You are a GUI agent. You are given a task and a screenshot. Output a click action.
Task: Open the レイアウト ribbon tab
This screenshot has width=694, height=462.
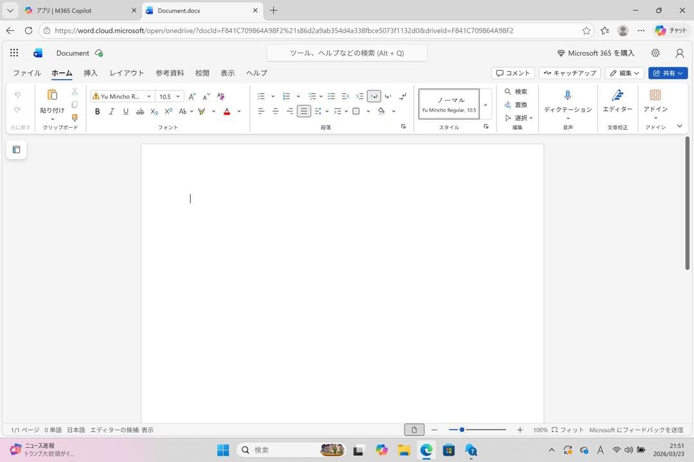coord(127,73)
